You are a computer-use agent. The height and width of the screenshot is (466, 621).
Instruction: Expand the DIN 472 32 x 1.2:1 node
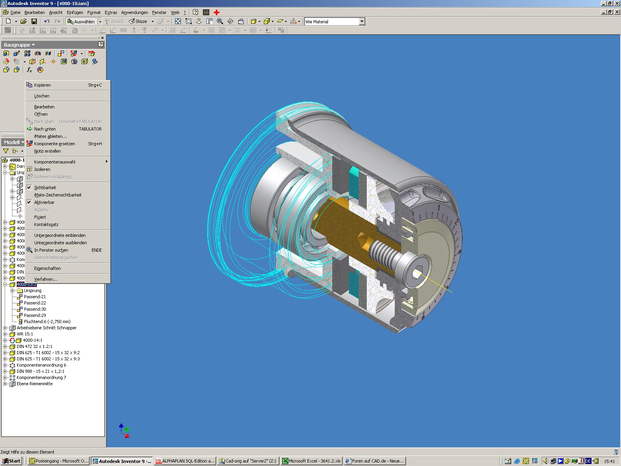point(5,346)
